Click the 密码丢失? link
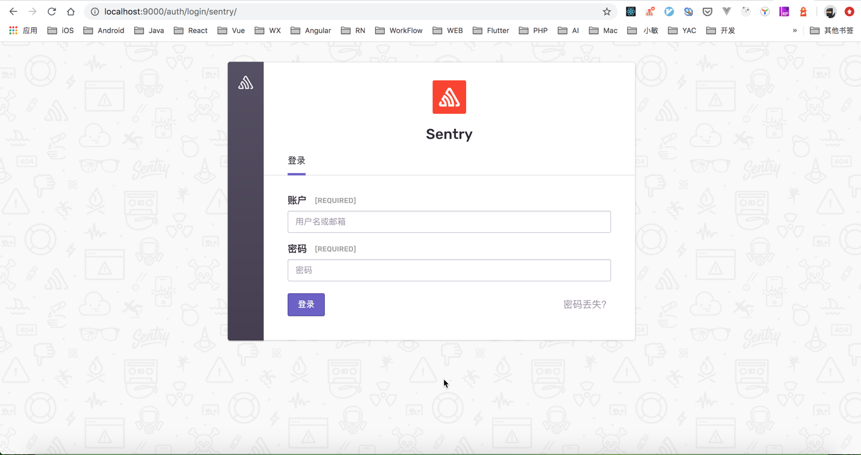Screen dimensions: 861x455 pos(584,304)
